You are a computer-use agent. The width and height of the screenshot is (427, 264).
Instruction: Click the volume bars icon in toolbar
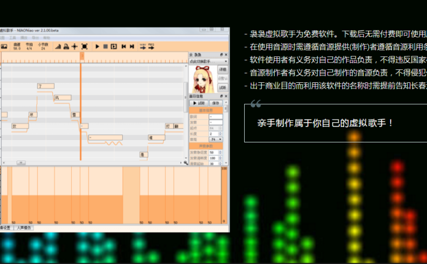(58, 47)
